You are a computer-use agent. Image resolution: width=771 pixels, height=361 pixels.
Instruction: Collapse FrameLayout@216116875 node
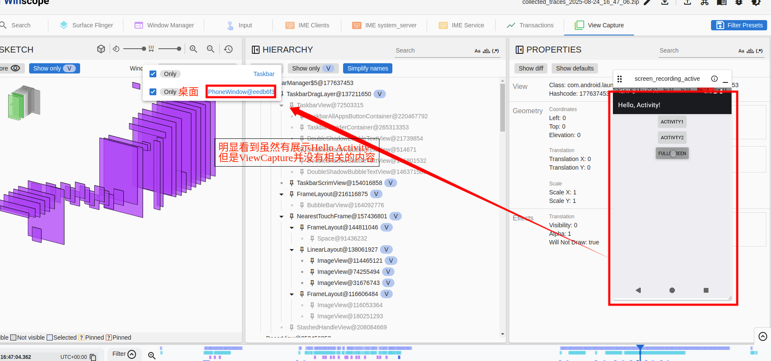(281, 194)
